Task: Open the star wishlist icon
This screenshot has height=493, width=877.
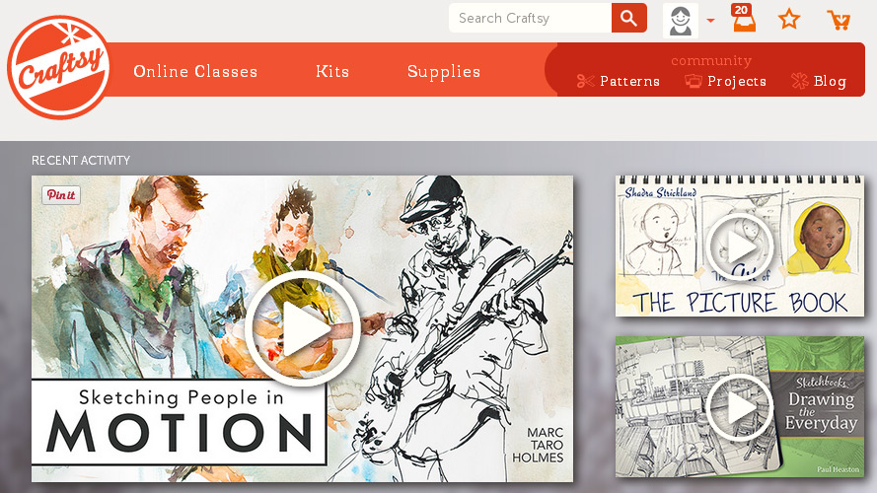Action: click(789, 20)
